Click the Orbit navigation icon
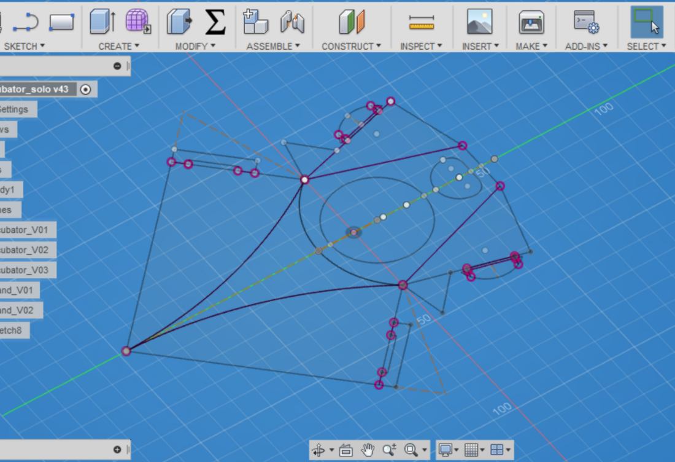Viewport: 675px width, 462px height. (x=318, y=450)
